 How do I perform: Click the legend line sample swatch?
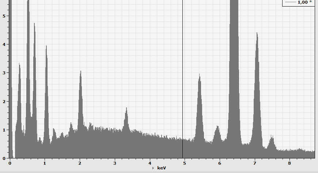coord(290,2)
